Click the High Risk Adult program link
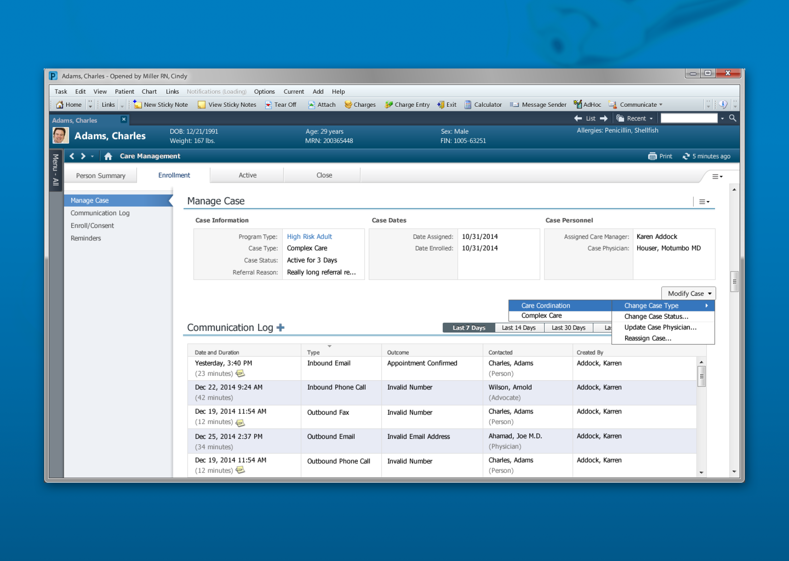Screen dimensions: 789x561 (x=309, y=236)
